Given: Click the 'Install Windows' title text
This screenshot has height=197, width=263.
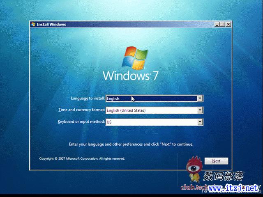Looking at the screenshot, I should coord(51,24).
